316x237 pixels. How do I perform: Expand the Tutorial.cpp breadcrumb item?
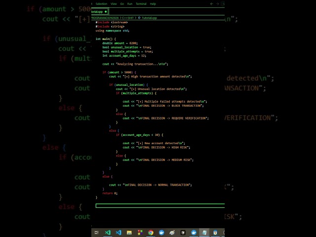click(149, 18)
